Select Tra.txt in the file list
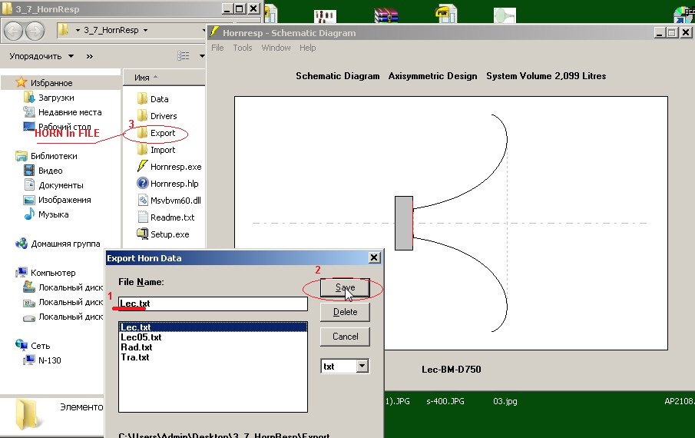Viewport: 695px width, 438px height. pos(135,357)
